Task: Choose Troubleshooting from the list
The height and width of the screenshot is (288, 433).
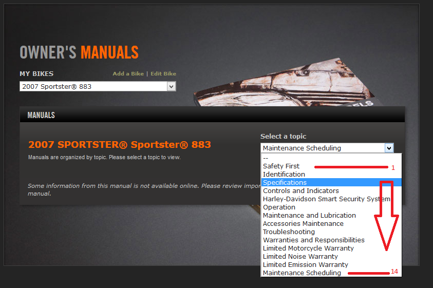Action: 289,232
